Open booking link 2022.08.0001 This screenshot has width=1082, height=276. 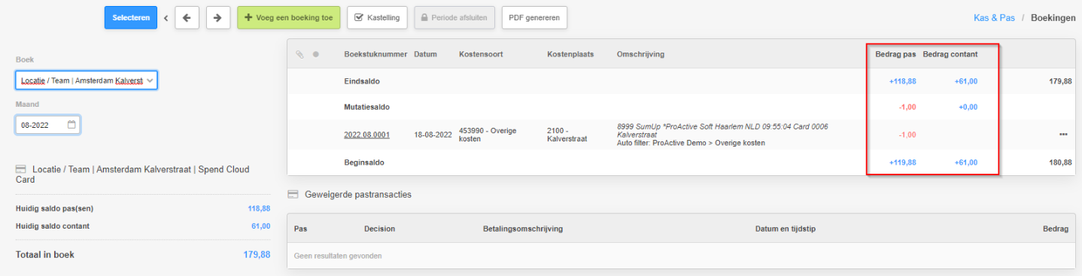(366, 135)
